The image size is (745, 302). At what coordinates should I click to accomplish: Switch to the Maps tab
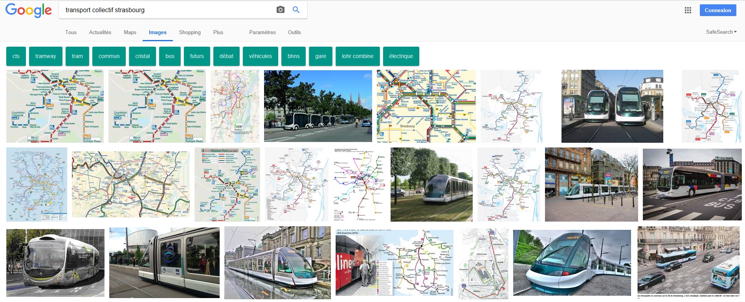tap(130, 32)
